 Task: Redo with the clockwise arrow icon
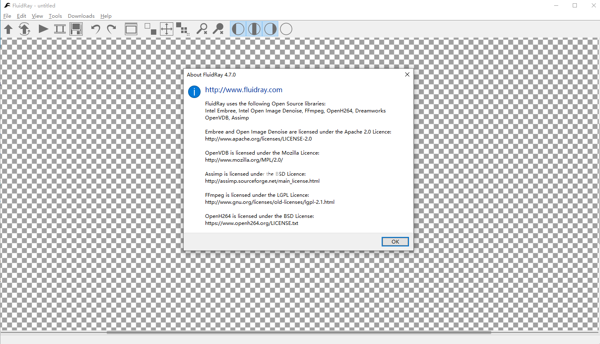point(112,29)
